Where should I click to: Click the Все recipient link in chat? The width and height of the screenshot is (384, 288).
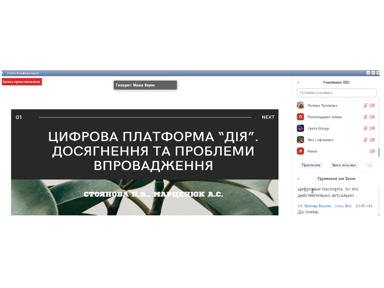(348, 206)
